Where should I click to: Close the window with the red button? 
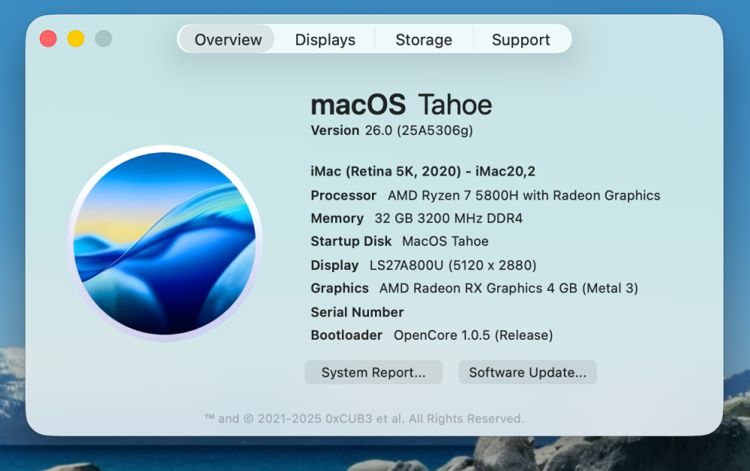[x=48, y=39]
